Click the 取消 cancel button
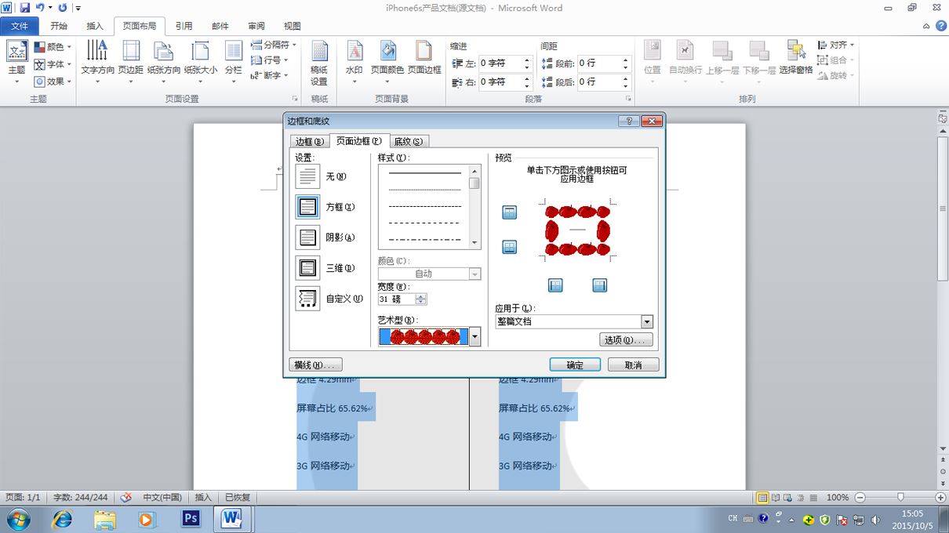This screenshot has height=533, width=949. coord(633,365)
